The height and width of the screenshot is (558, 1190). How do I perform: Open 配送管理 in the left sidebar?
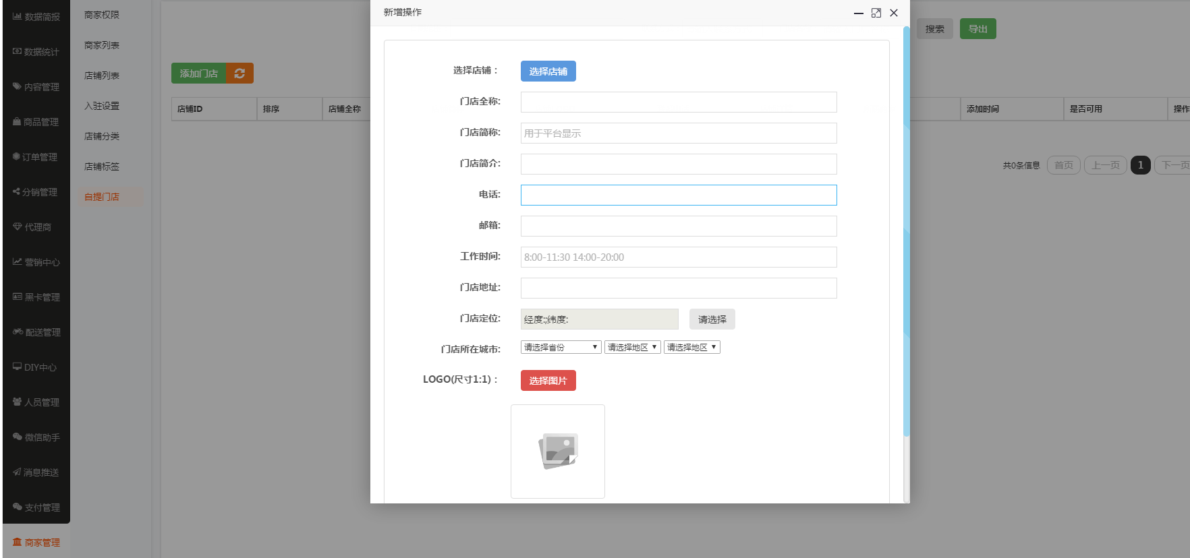36,332
